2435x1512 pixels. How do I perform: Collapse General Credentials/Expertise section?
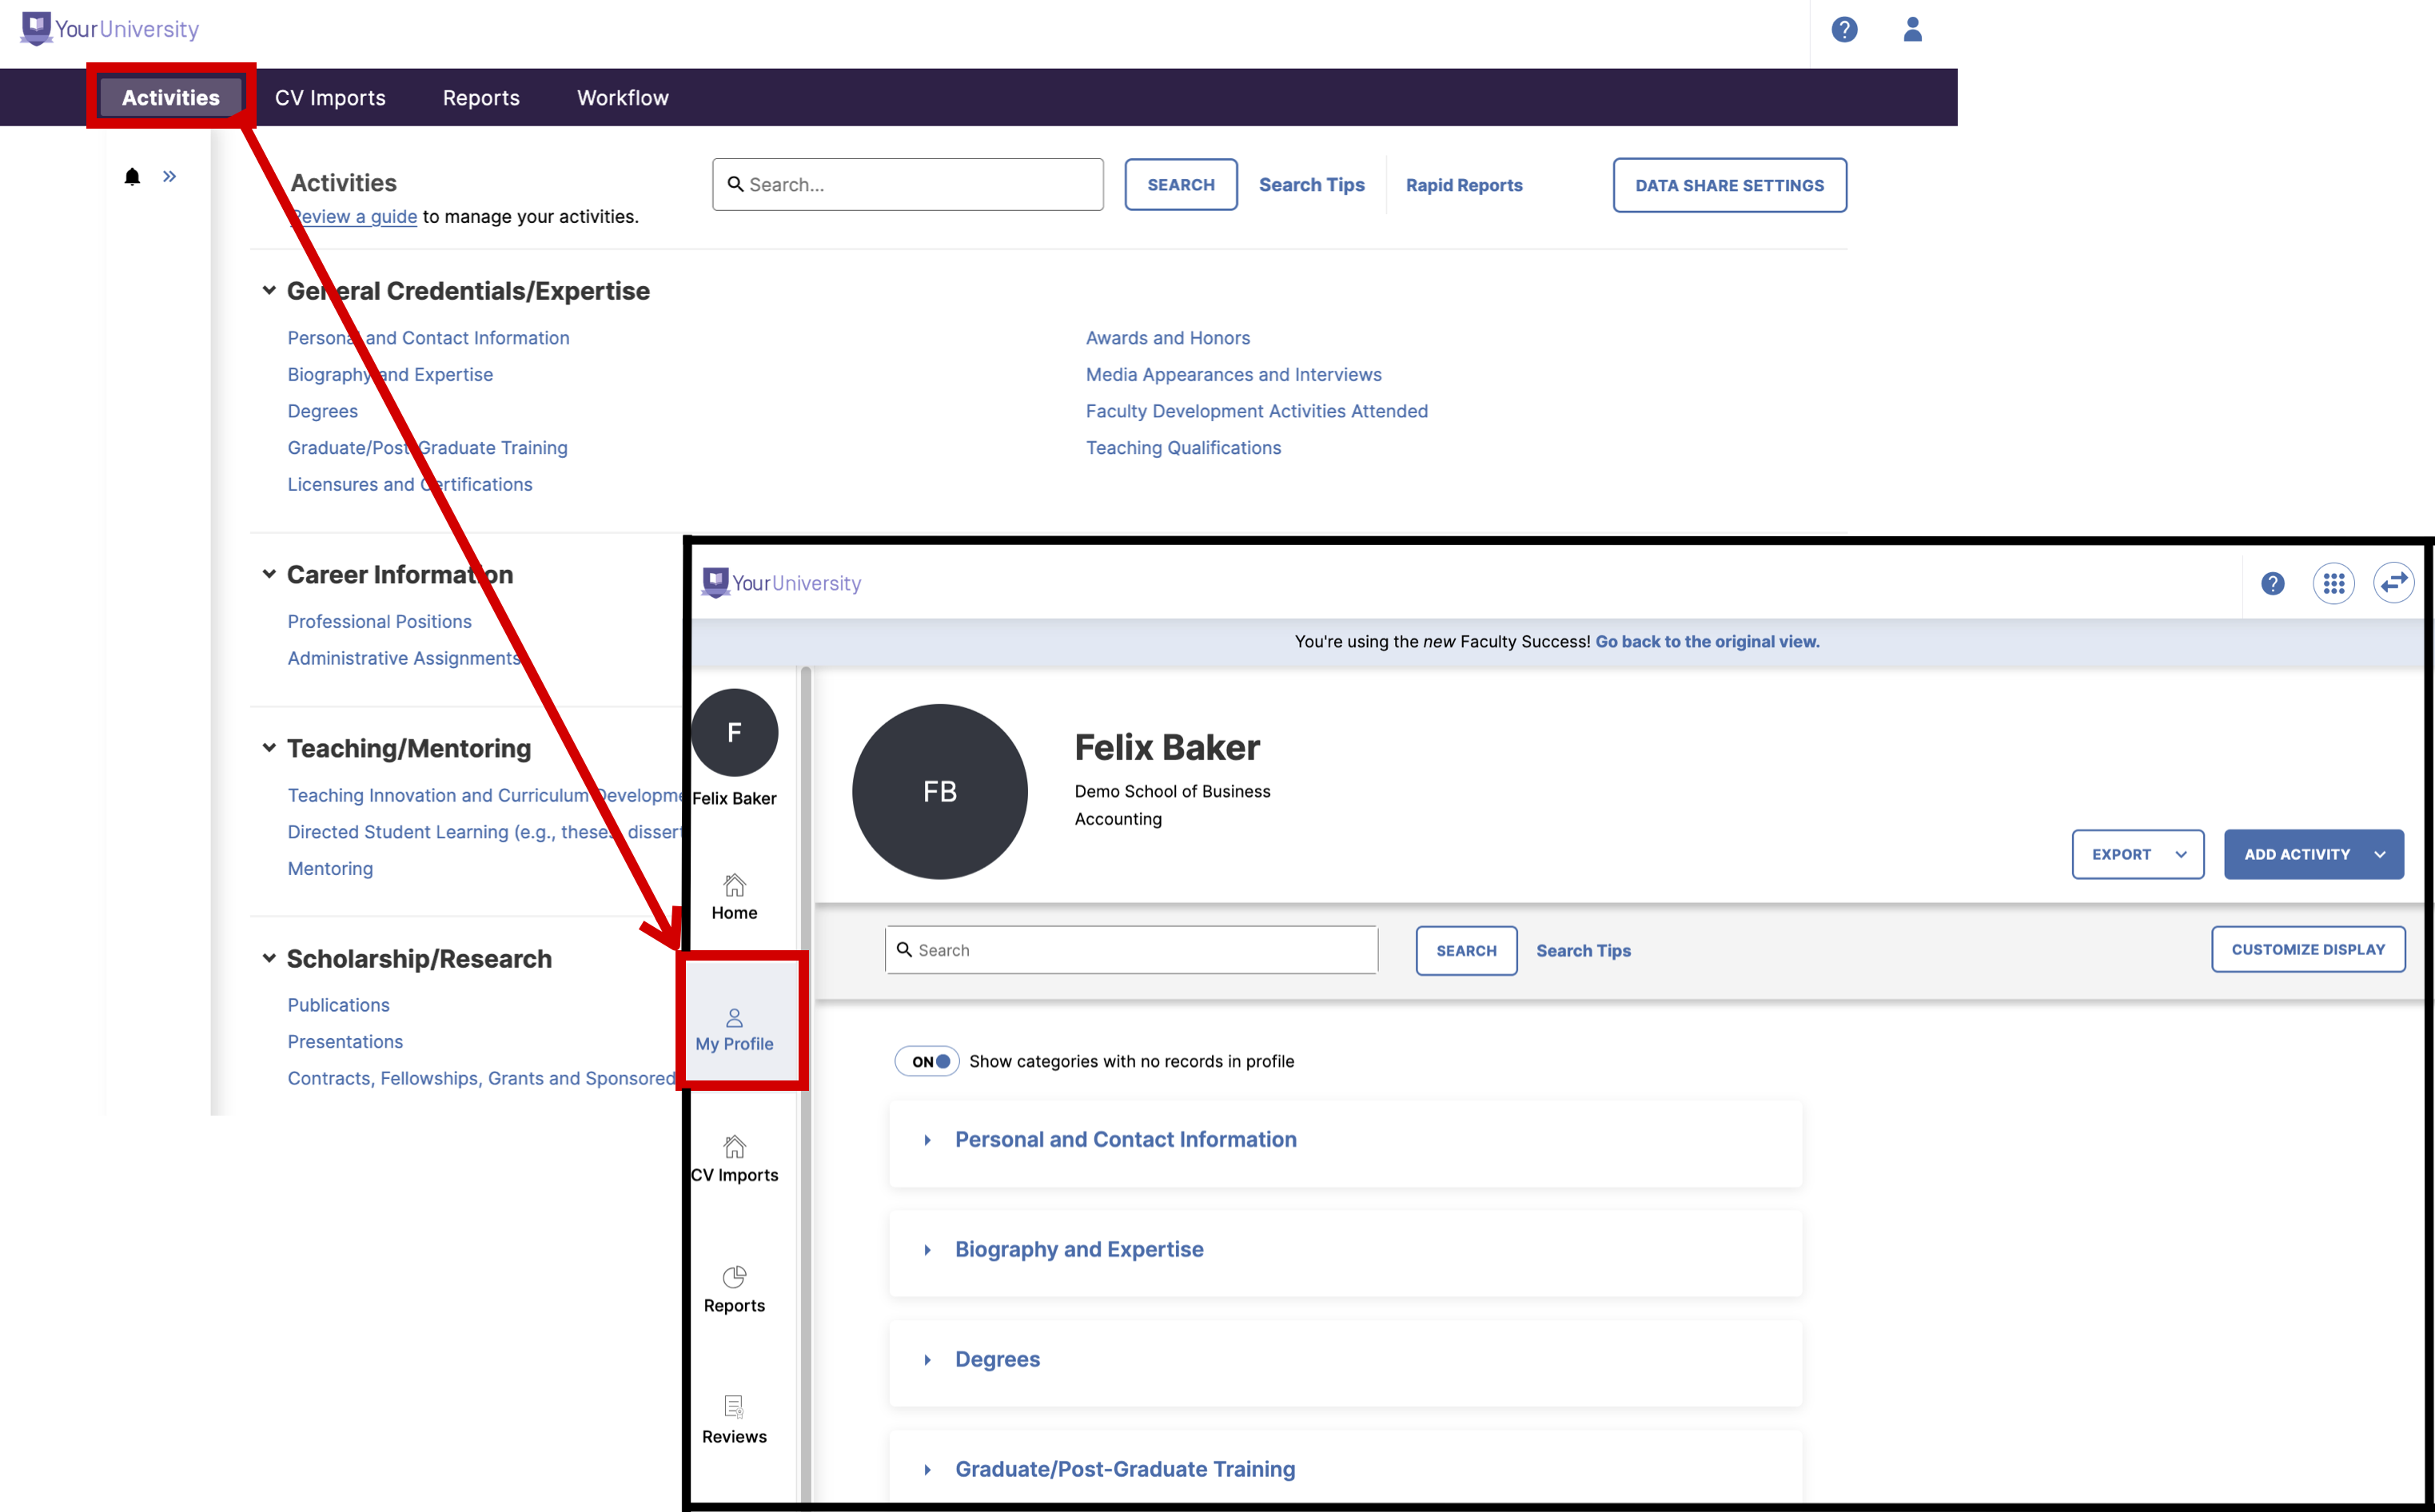[269, 290]
